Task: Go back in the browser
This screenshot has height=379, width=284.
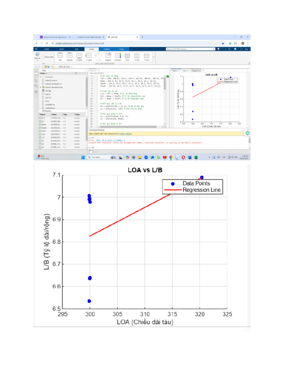Action: tap(37, 44)
